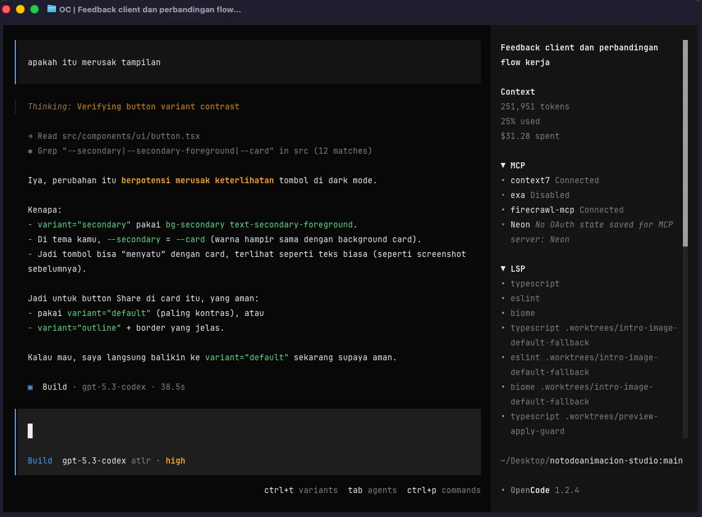The width and height of the screenshot is (702, 517).
Task: Select the high reasoning effort label
Action: click(x=175, y=460)
